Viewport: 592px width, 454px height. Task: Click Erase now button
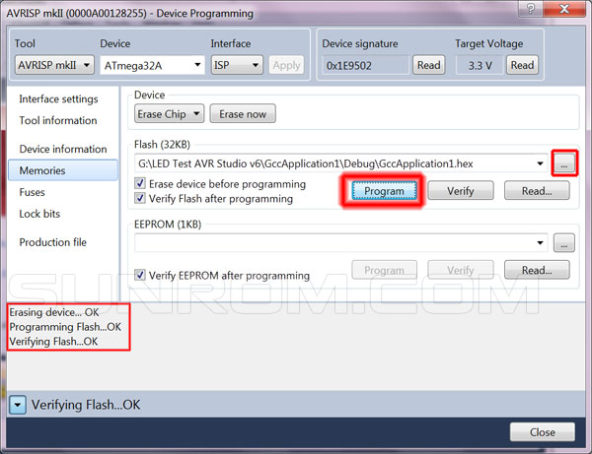[243, 113]
